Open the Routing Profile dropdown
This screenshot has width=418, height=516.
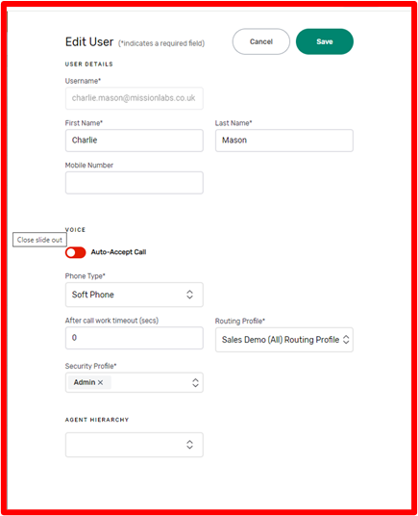click(284, 340)
